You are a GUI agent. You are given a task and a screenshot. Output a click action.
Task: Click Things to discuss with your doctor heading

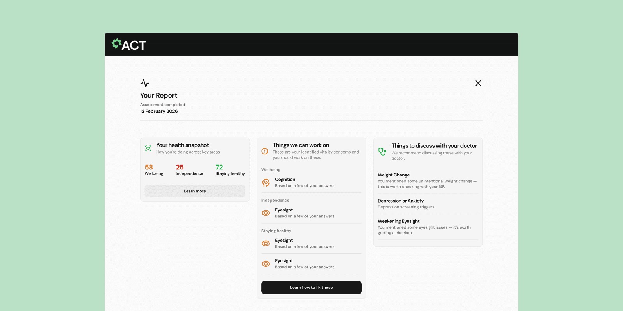[434, 146]
